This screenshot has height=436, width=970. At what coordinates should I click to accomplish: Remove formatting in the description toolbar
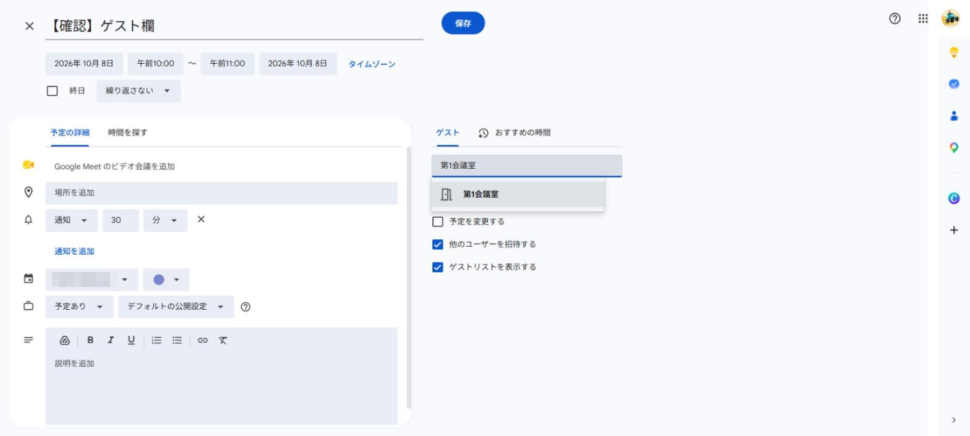tap(223, 340)
